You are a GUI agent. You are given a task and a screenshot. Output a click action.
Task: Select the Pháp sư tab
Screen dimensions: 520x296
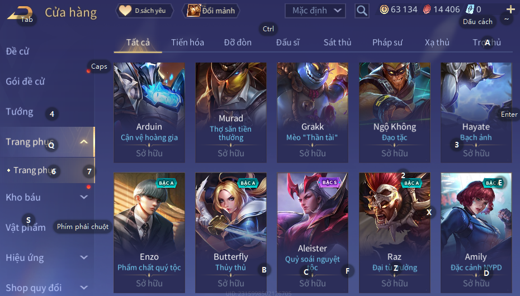[x=387, y=42]
